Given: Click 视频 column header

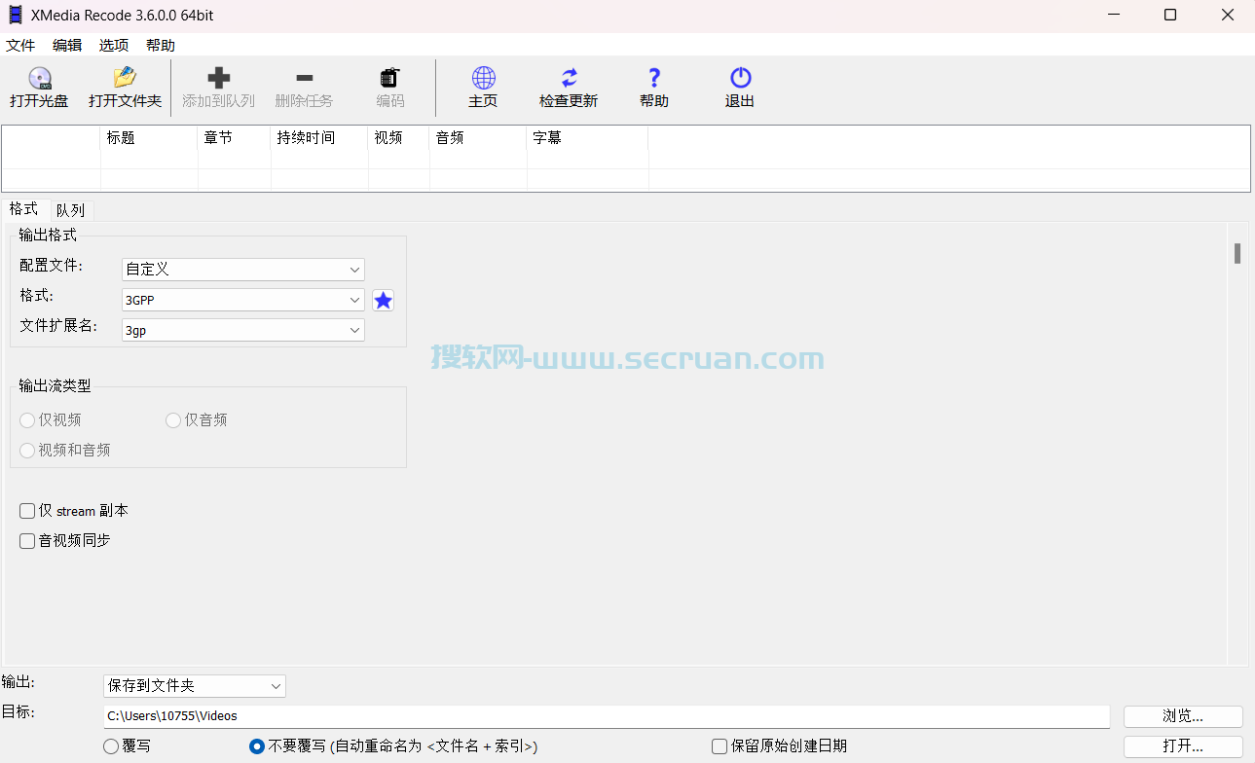Looking at the screenshot, I should [399, 138].
